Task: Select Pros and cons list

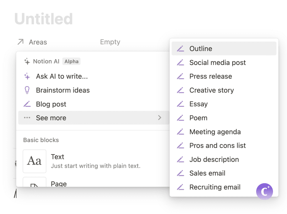Action: click(x=217, y=146)
